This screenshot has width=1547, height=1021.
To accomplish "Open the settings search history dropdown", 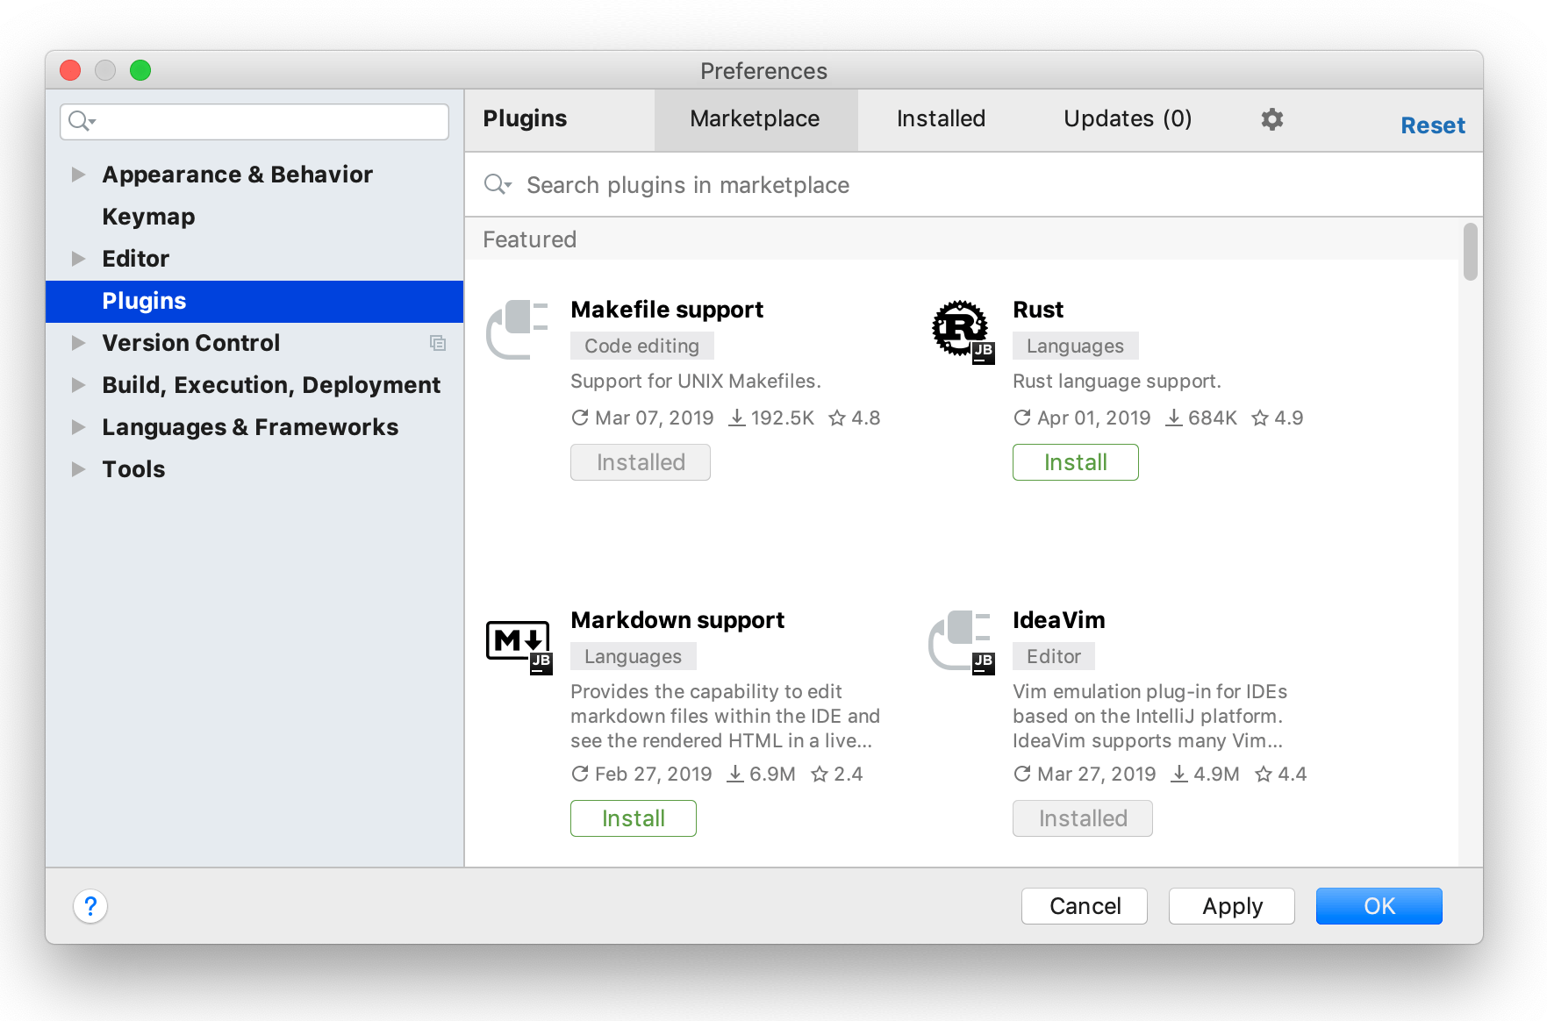I will click(82, 121).
